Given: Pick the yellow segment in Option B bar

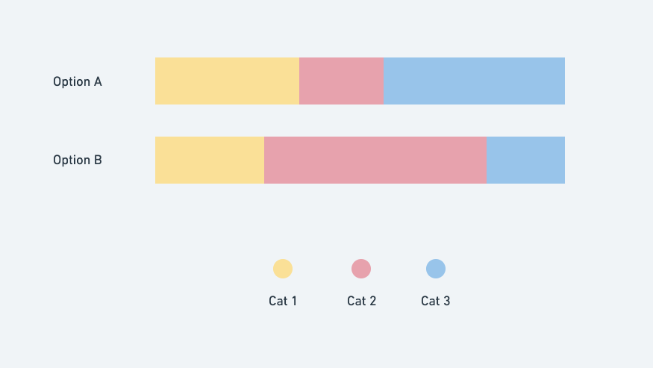Looking at the screenshot, I should tap(210, 160).
